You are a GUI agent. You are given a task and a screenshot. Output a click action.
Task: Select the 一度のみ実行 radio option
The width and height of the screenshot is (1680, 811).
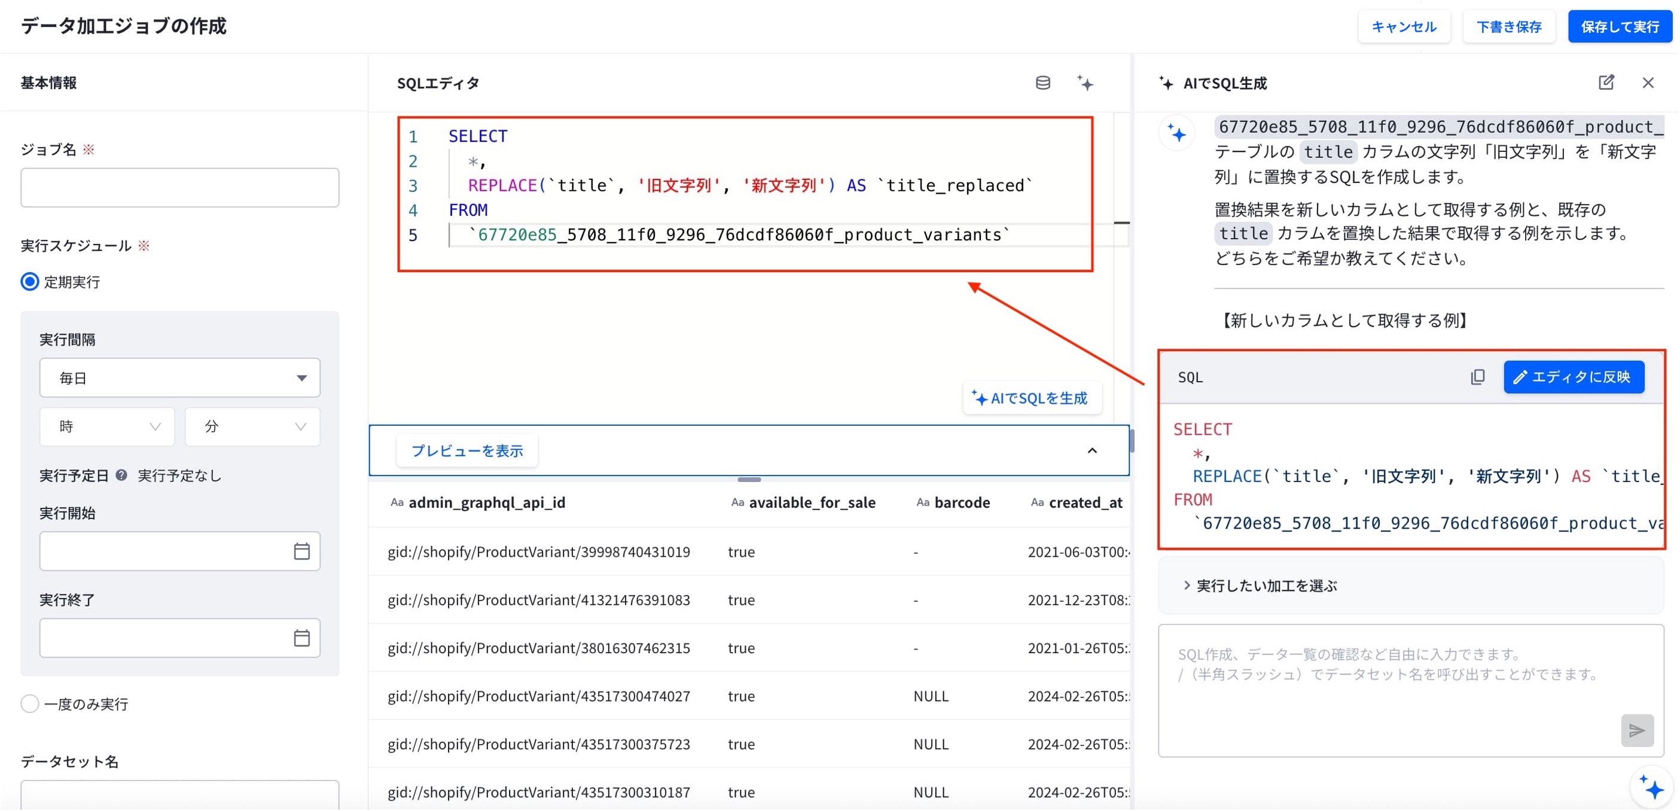(x=30, y=703)
